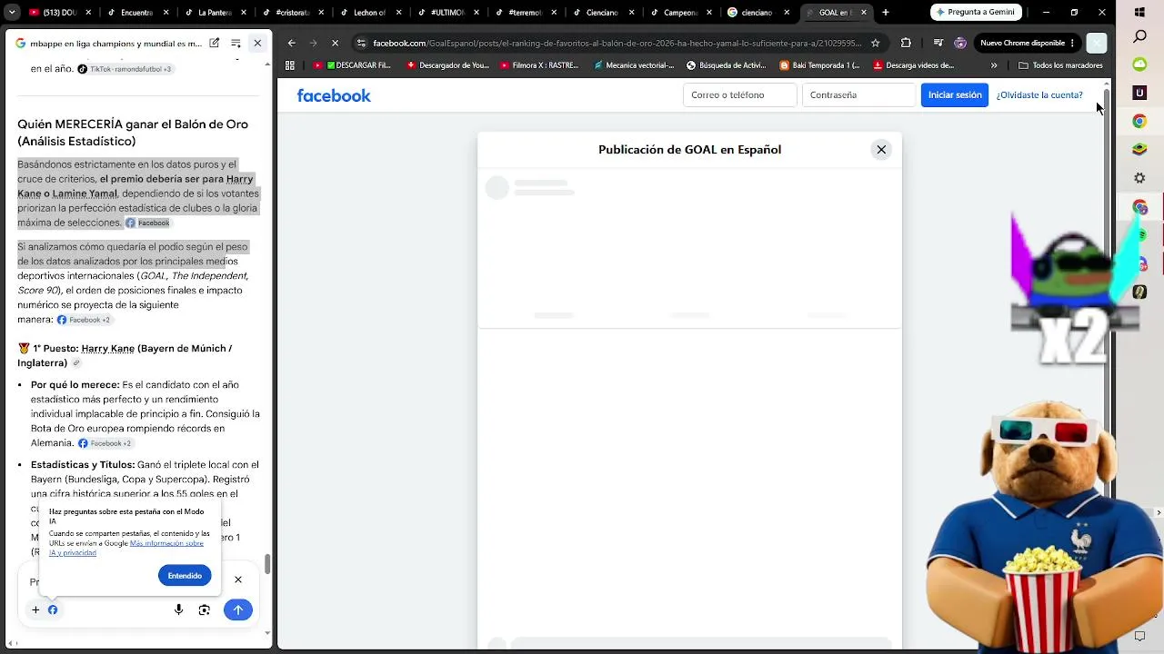Open the 'Facebook' source chip after 'selecciones.'
1164x654 pixels.
click(x=147, y=223)
